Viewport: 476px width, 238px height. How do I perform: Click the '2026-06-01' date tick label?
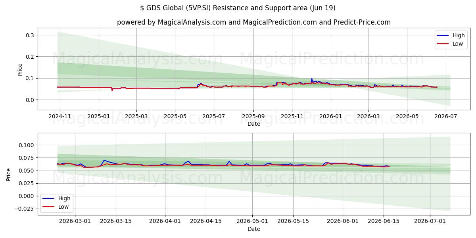(x=343, y=222)
